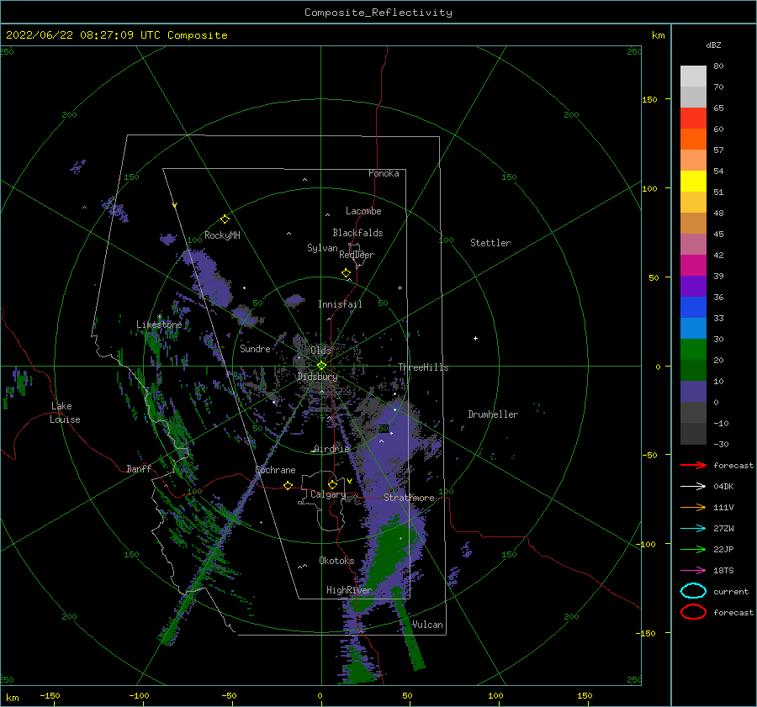The width and height of the screenshot is (757, 707).
Task: Click the yellow 51-54 dBZ swatch
Action: pyautogui.click(x=693, y=181)
